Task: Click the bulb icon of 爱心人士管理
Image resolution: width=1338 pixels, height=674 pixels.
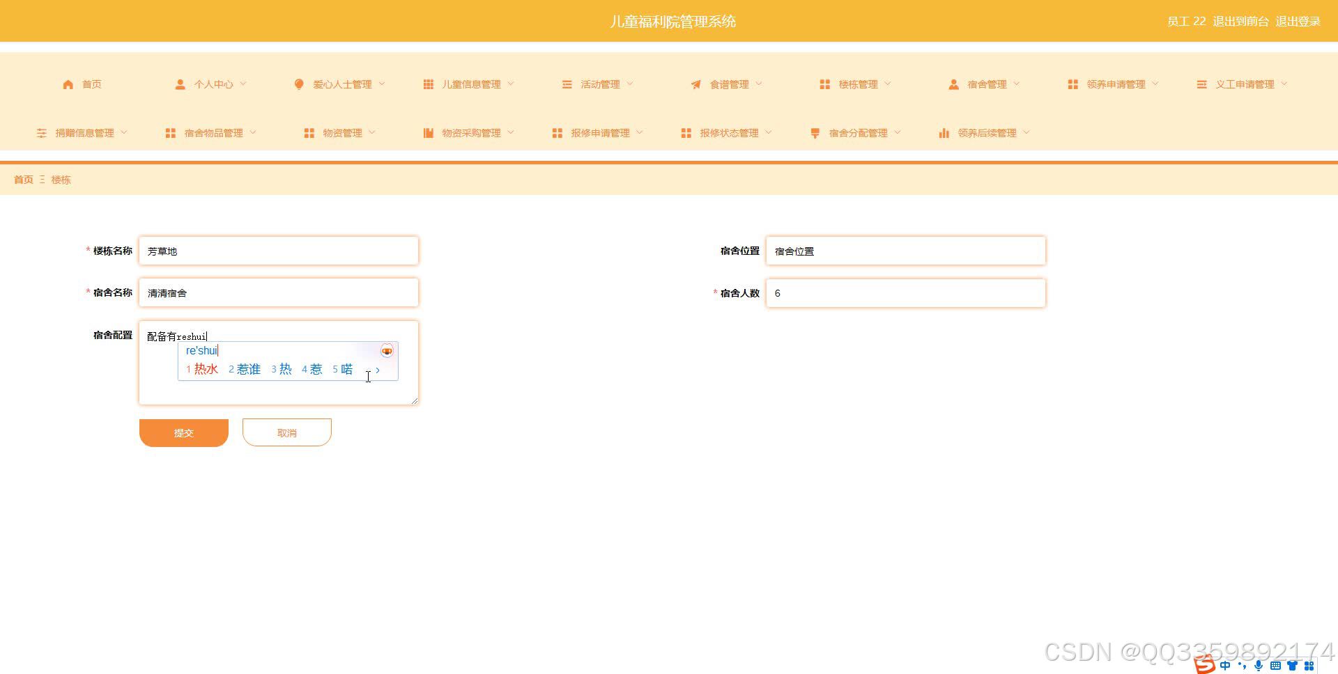Action: pos(299,84)
